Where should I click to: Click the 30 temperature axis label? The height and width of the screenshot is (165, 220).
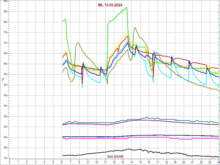5,127
